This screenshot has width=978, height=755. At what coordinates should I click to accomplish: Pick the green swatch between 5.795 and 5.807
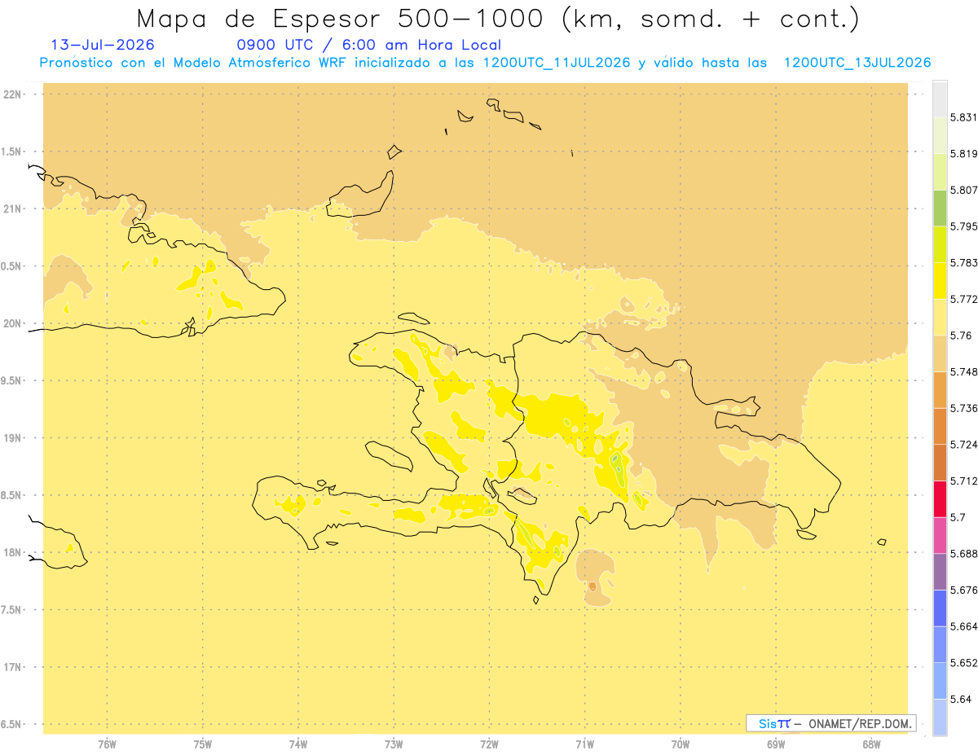pos(940,208)
